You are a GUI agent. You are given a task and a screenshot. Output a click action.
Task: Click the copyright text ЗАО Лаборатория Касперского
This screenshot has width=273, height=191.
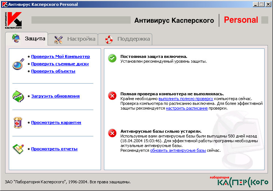point(68,182)
